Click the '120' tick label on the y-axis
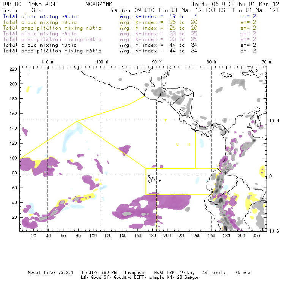The height and width of the screenshot is (281, 281). coord(13,143)
